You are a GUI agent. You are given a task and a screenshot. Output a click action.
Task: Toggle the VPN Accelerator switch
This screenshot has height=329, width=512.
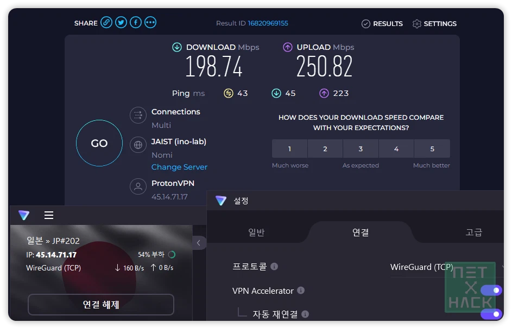click(491, 291)
